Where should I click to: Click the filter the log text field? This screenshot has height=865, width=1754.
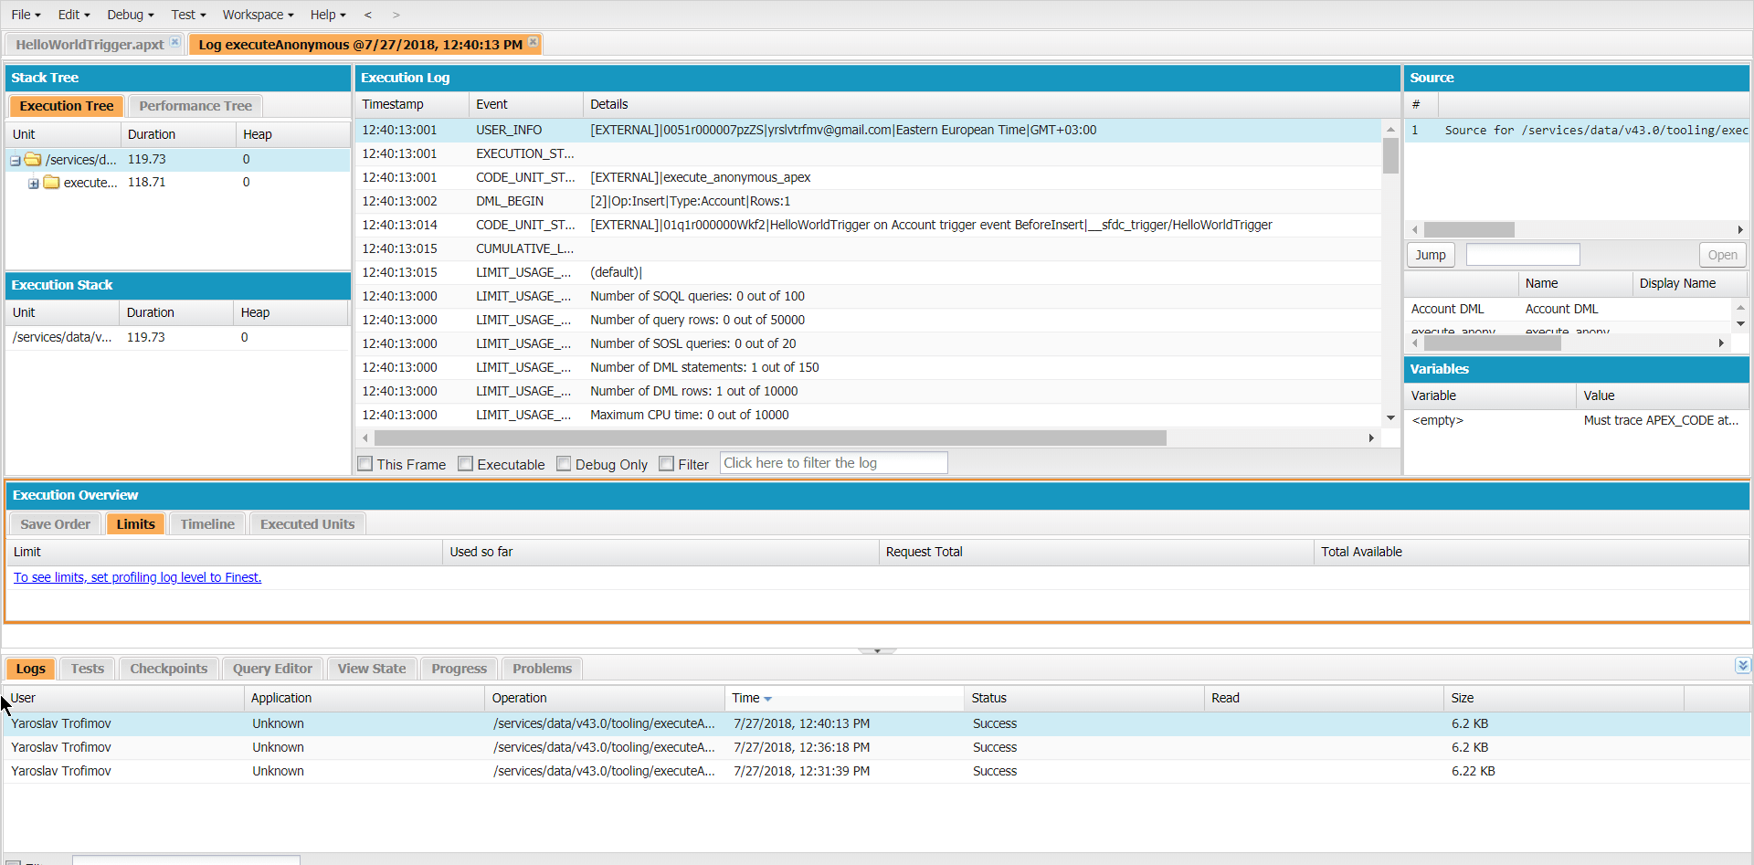tap(833, 463)
